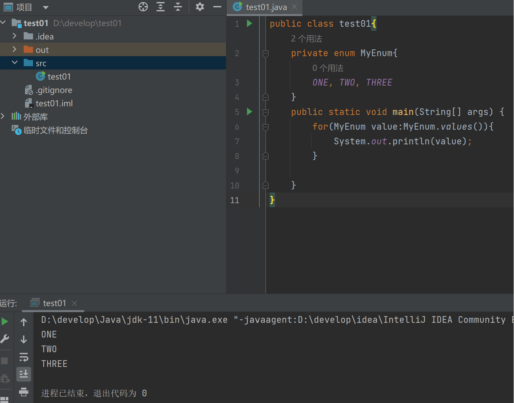
Task: Expand the .idea folder
Action: click(14, 36)
